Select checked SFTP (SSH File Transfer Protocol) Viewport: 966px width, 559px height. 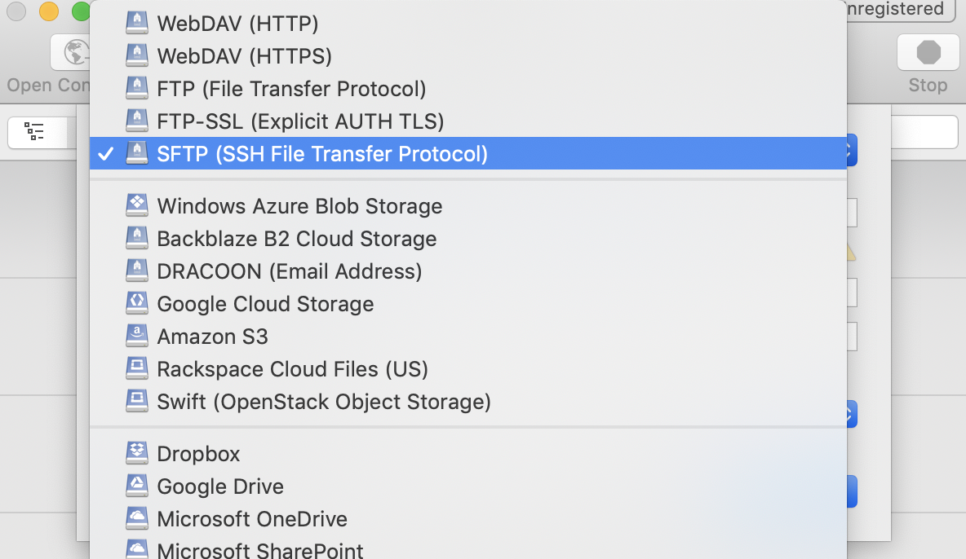pos(322,153)
